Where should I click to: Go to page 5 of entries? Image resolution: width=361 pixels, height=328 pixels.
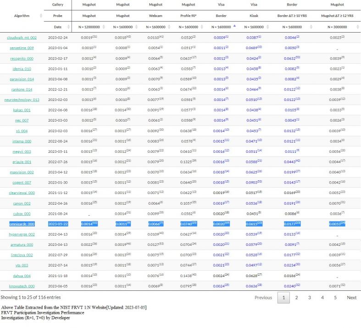pos(335,298)
